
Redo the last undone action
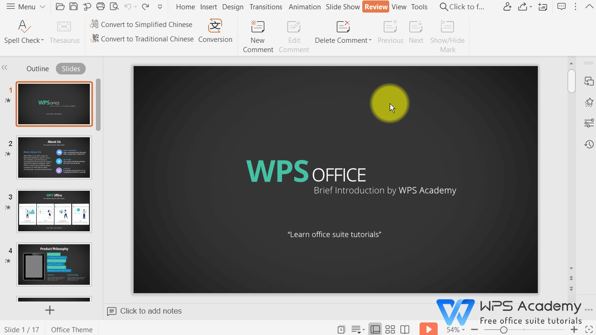tap(145, 7)
